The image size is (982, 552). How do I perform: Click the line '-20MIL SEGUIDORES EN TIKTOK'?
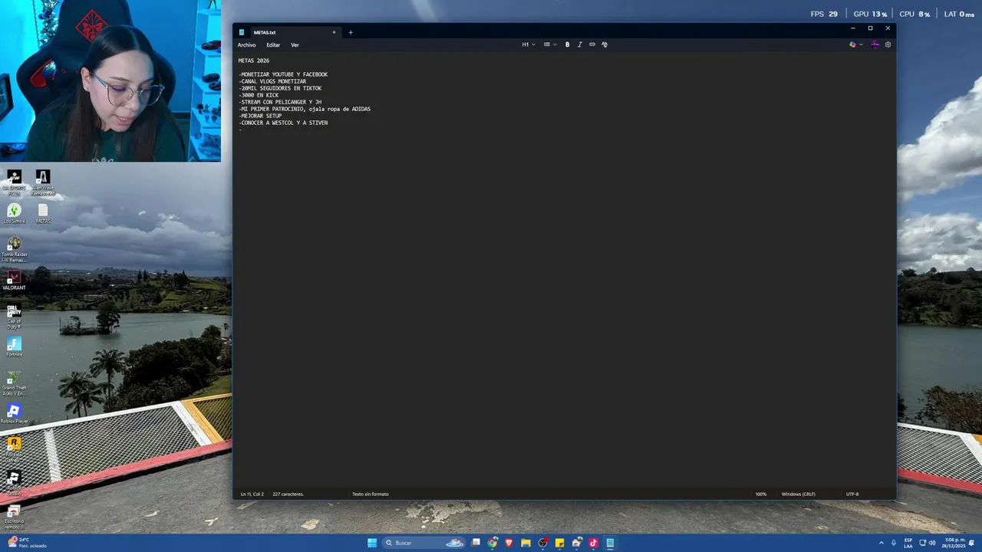(280, 88)
